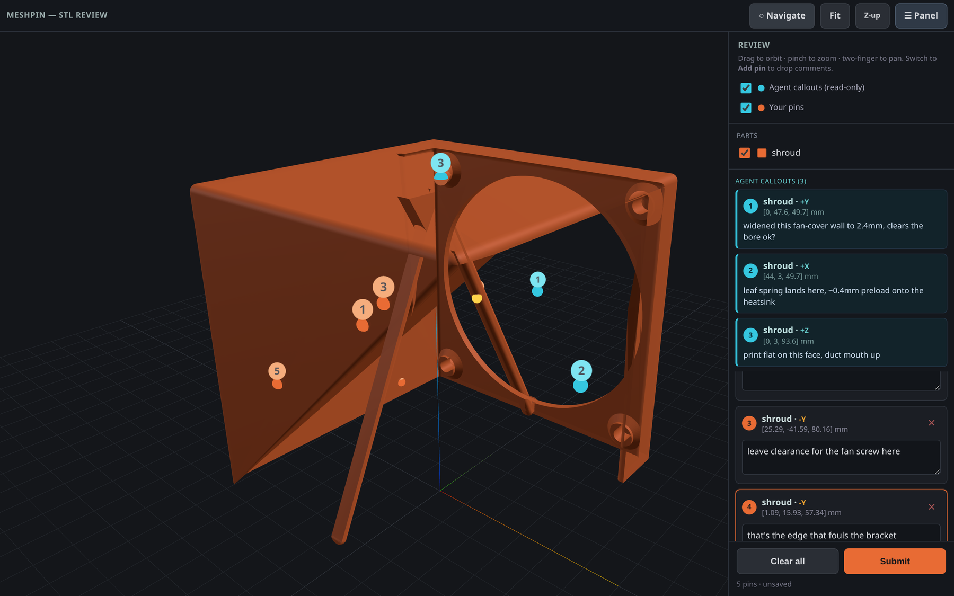Click the partially hidden comment textbox above pin 3
The image size is (954, 596).
841,381
